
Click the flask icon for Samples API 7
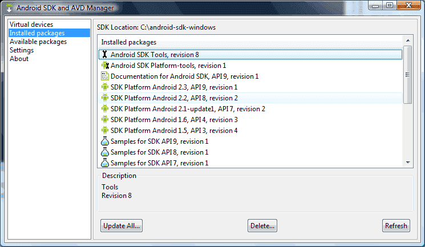pos(104,163)
